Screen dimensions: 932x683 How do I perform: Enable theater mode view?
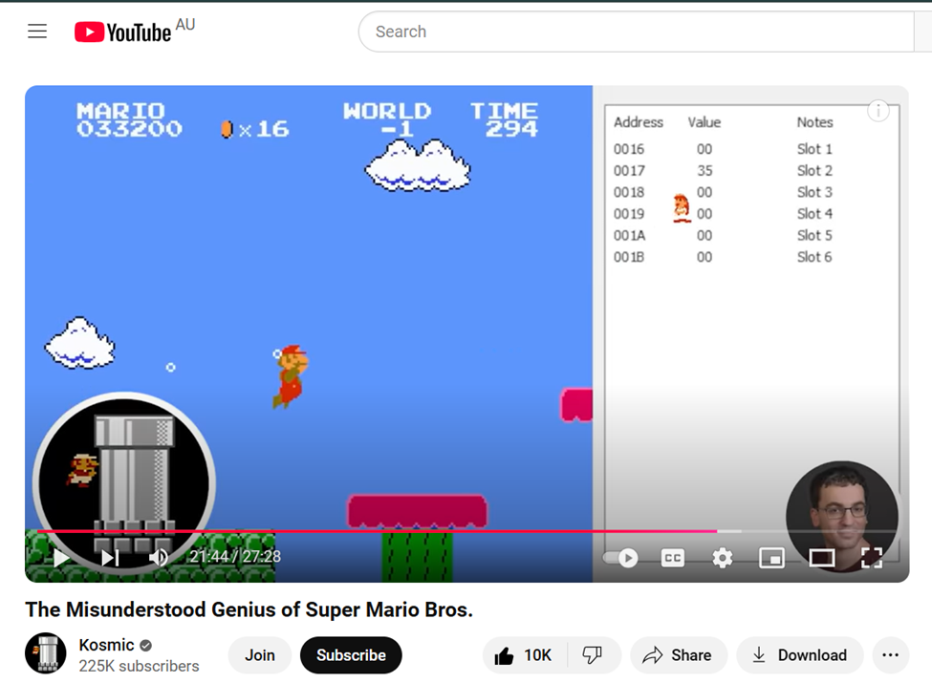821,558
